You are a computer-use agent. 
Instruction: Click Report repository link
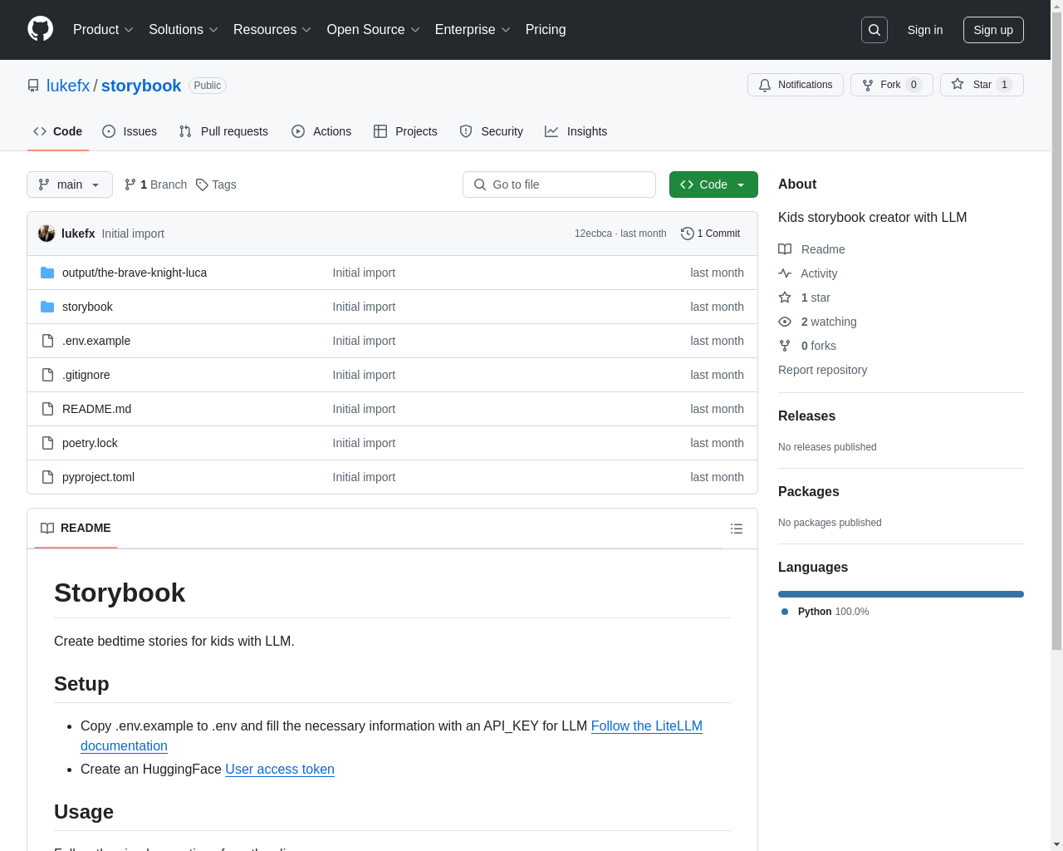822,370
